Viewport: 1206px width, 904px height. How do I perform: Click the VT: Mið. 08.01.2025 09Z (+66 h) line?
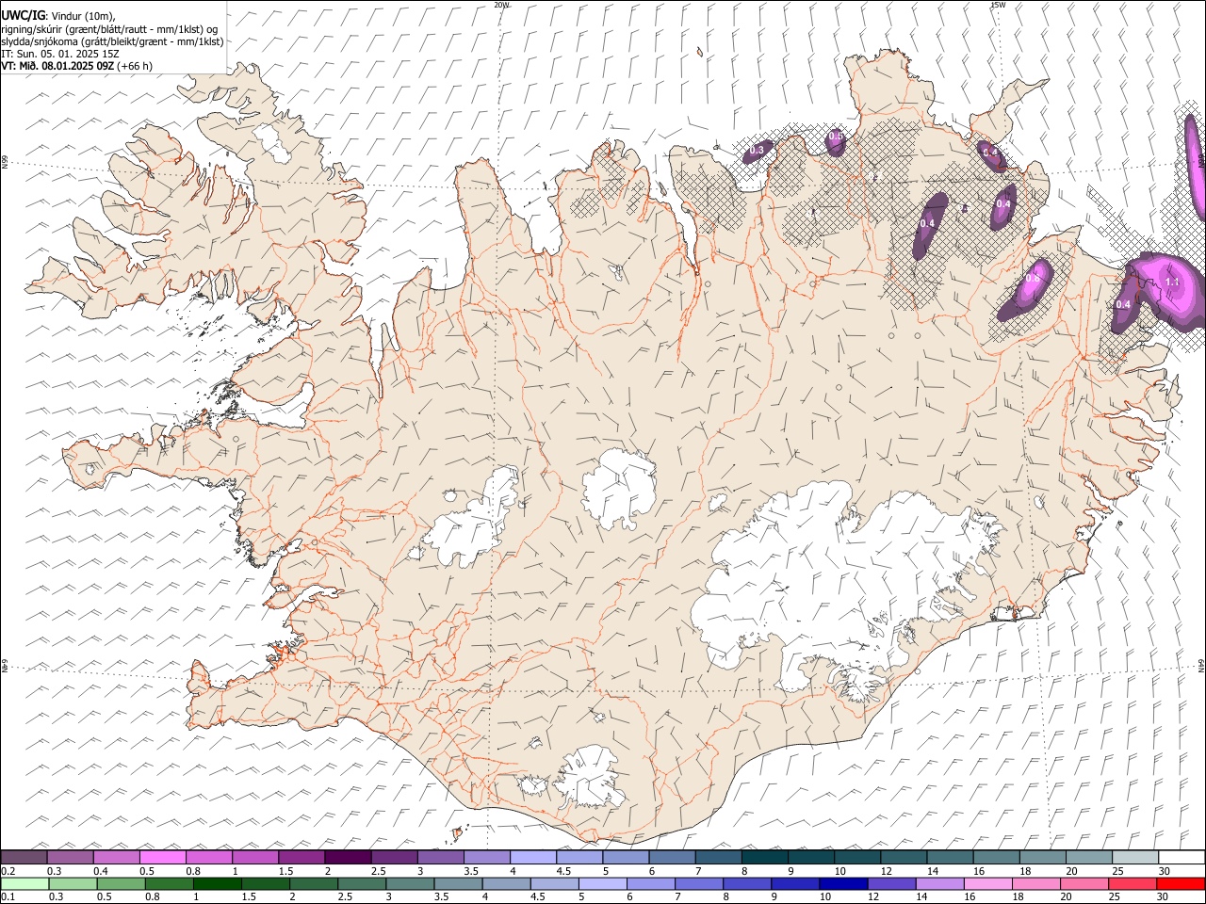(x=76, y=66)
